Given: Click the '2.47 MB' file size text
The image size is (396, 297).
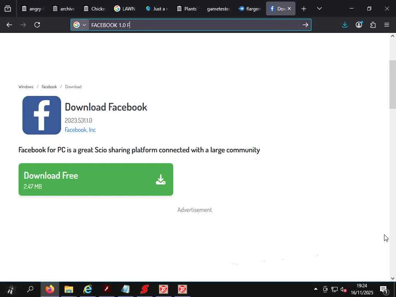Looking at the screenshot, I should [32, 187].
